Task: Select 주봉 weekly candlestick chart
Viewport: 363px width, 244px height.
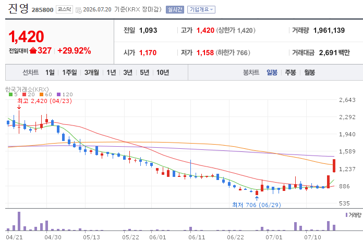Action: pos(291,72)
